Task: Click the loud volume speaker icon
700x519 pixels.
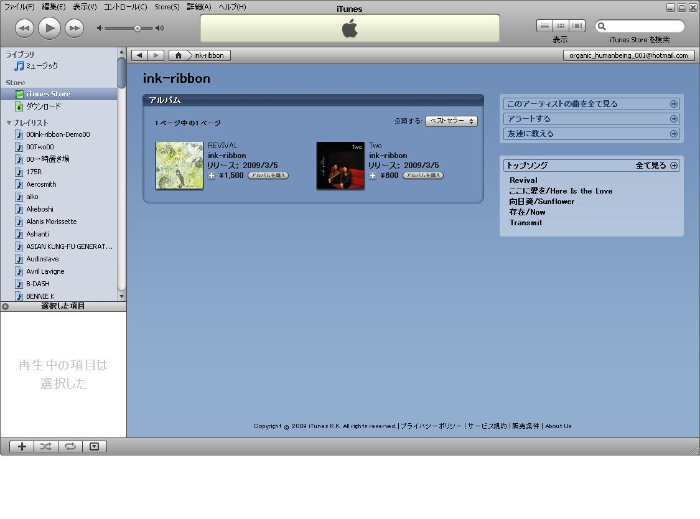Action: tap(159, 28)
